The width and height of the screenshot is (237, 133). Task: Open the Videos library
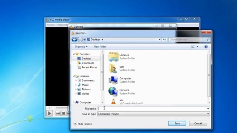pos(85,93)
